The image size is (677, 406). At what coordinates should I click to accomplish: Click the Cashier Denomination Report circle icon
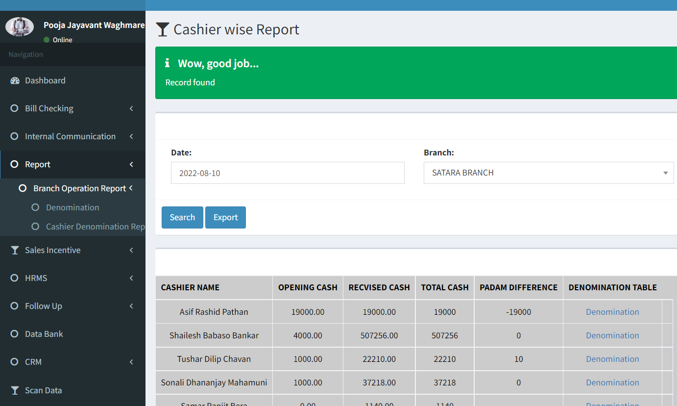[35, 227]
